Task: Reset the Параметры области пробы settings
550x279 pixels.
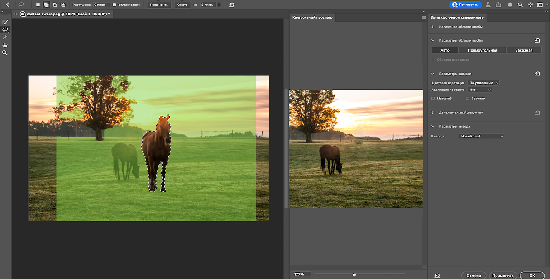Action: pyautogui.click(x=537, y=40)
